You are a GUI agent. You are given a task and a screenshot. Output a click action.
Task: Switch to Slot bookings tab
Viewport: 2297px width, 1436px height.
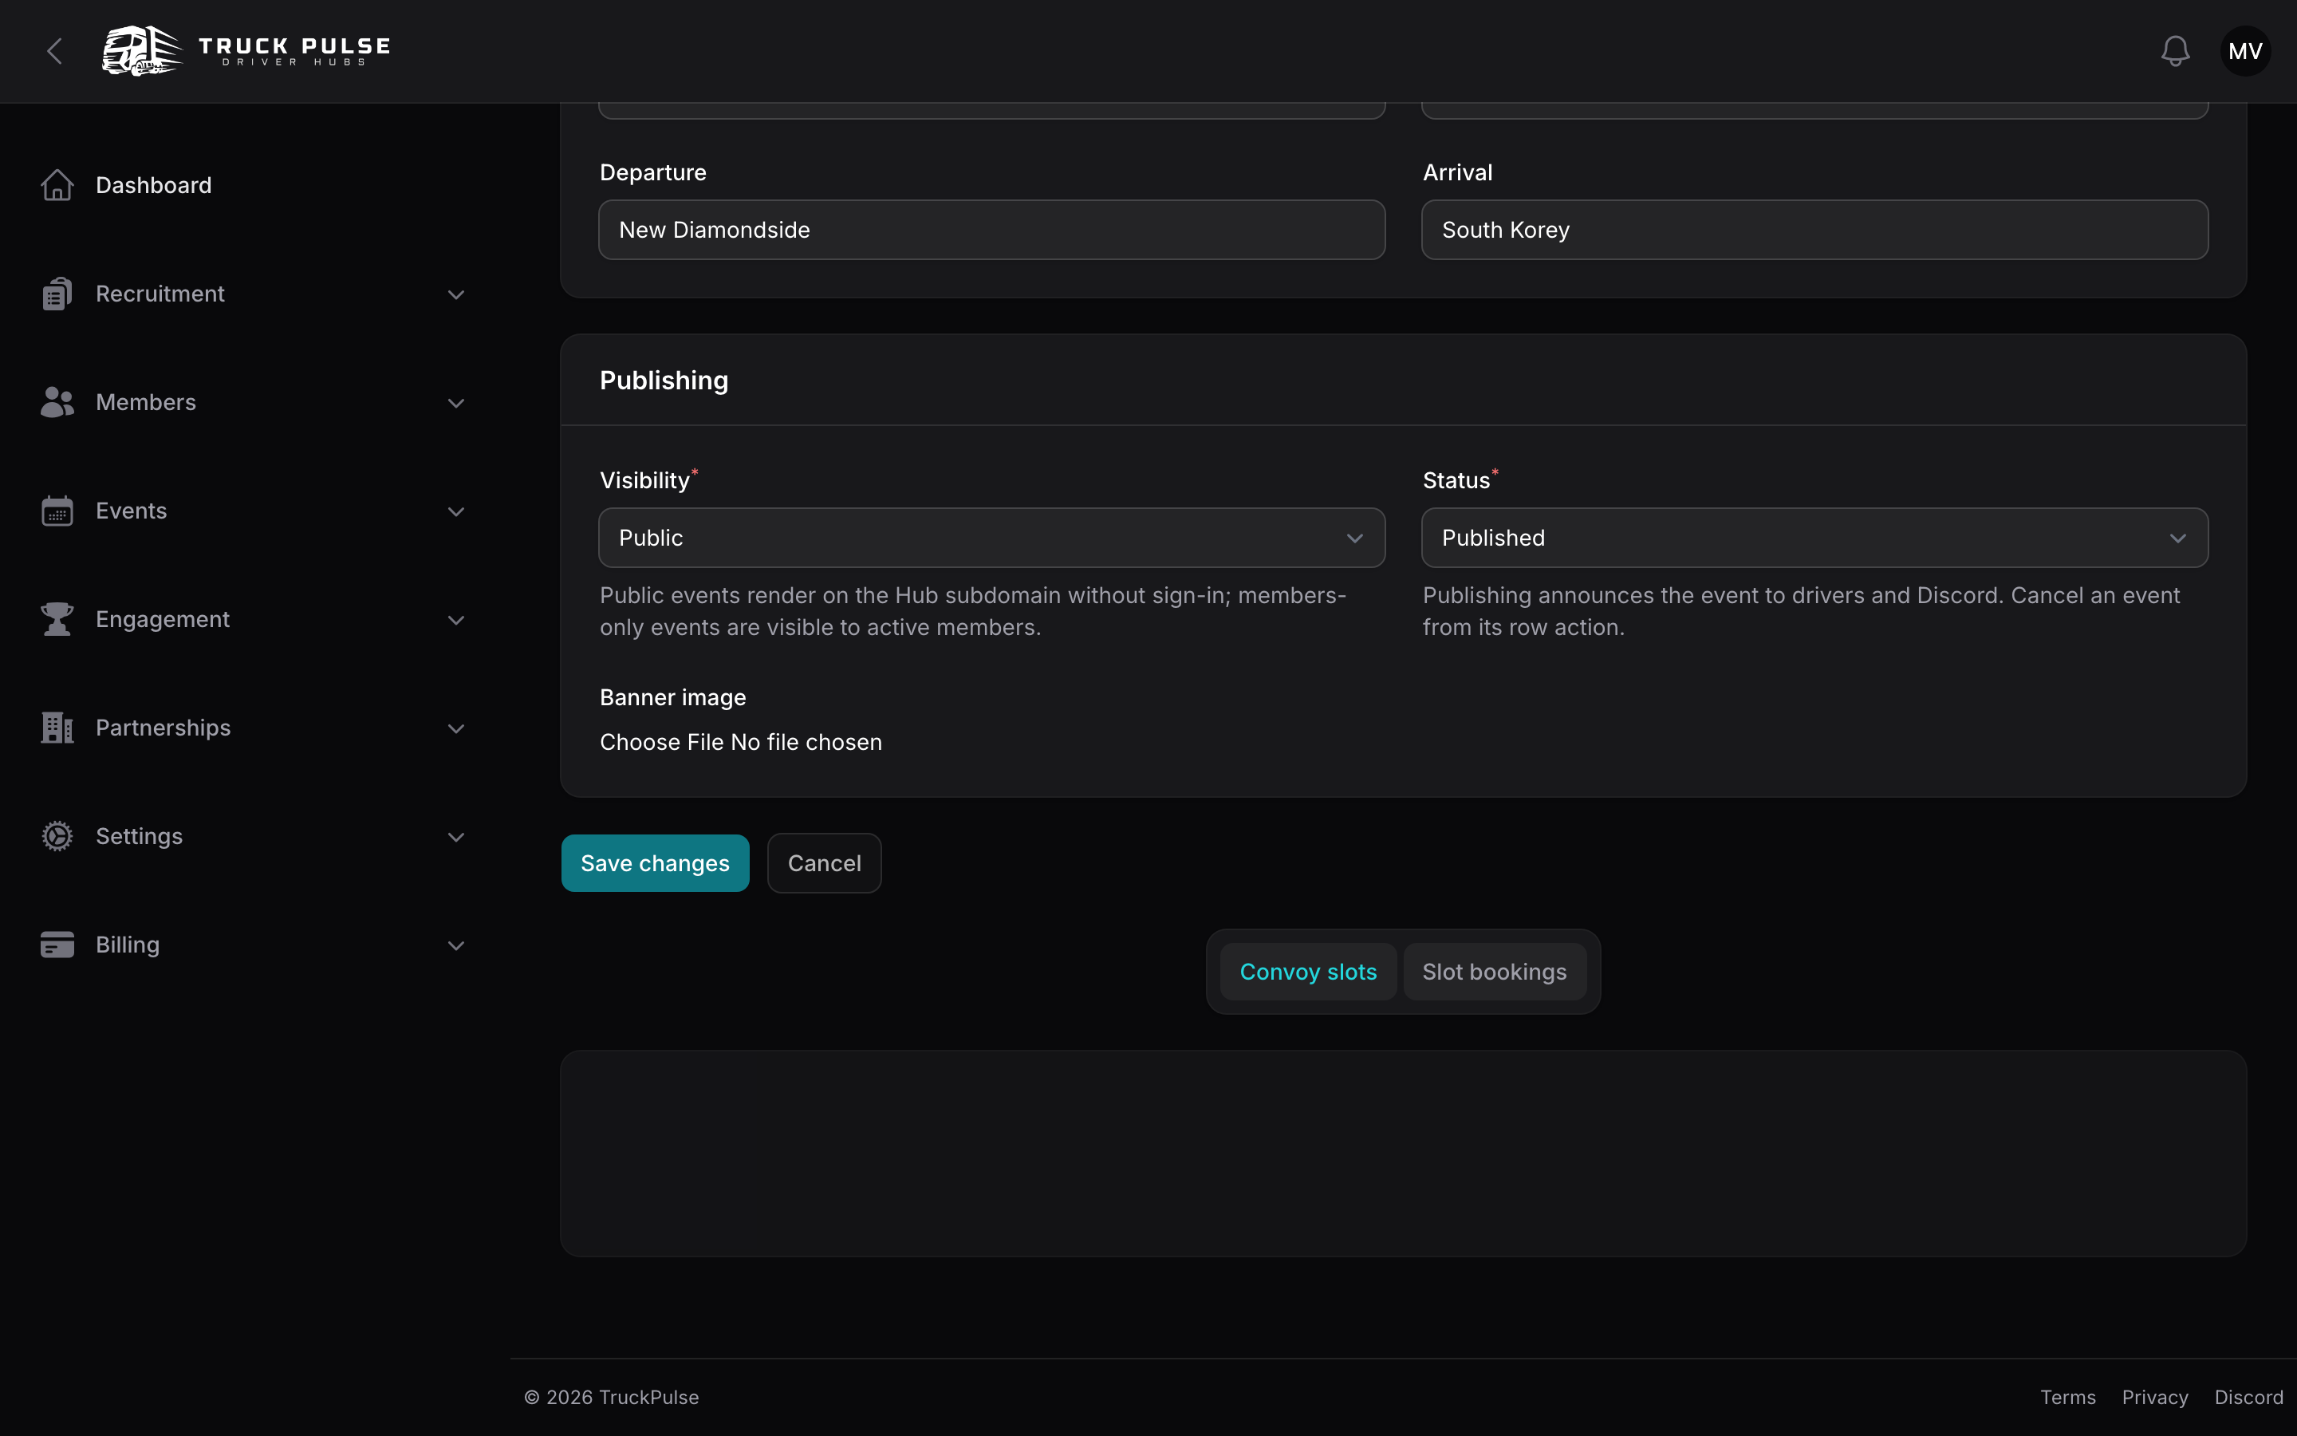click(x=1494, y=972)
